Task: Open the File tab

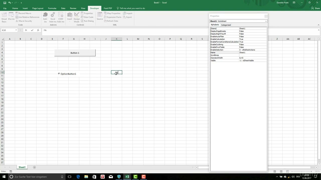Action: click(5, 8)
